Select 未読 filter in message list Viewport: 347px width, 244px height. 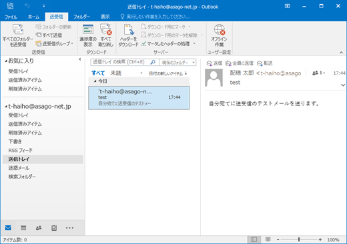point(116,73)
